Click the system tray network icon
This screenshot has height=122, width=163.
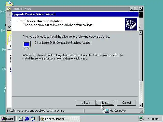(142, 119)
